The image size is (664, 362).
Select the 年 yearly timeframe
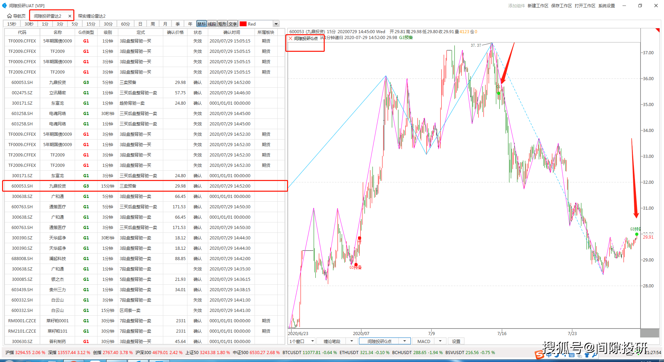(x=190, y=24)
